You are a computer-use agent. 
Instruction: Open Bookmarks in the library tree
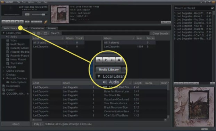point(13,86)
